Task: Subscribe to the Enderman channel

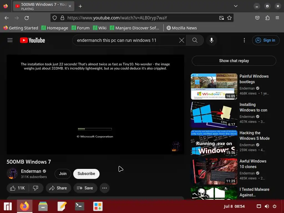Action: 86,174
